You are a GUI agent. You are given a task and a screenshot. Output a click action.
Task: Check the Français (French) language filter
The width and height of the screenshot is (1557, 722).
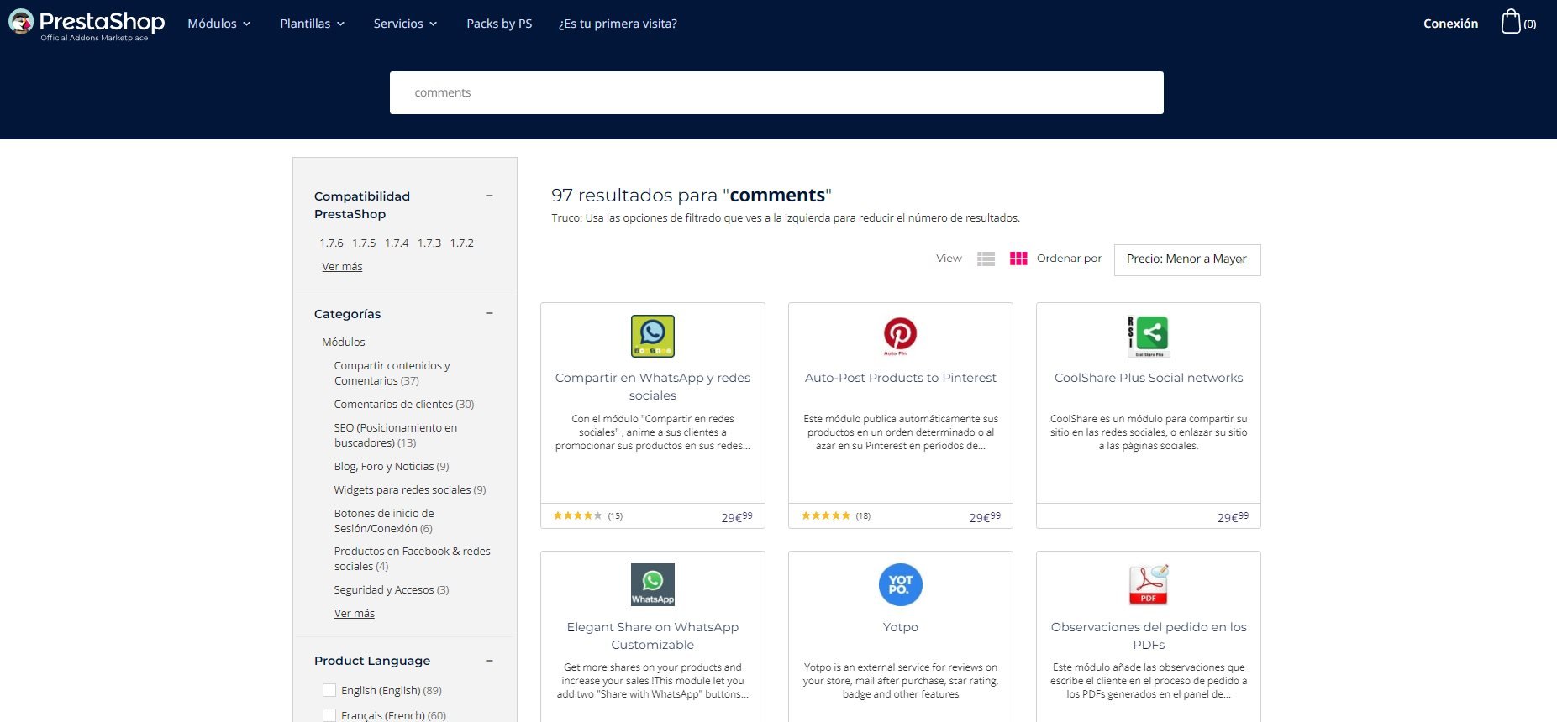329,715
